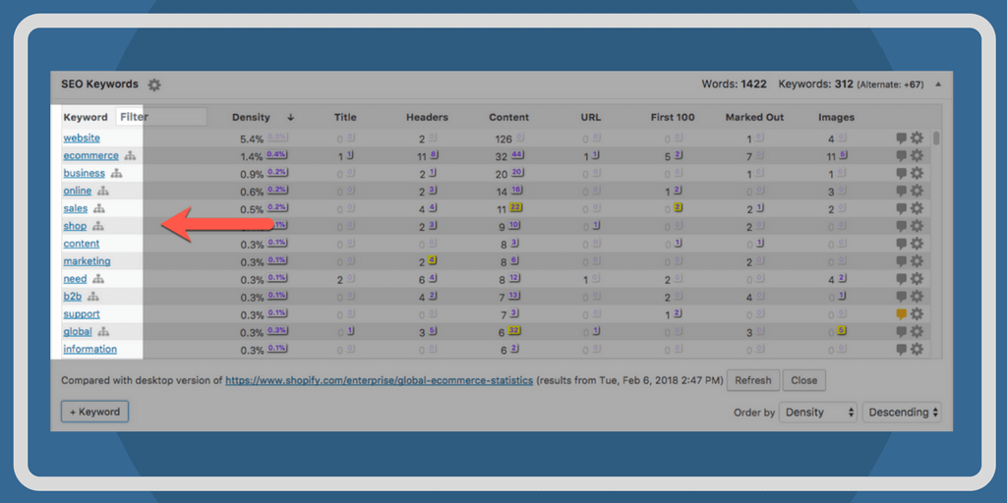Screen dimensions: 1007x503
Task: Sort by the Density column header
Action: coord(252,117)
